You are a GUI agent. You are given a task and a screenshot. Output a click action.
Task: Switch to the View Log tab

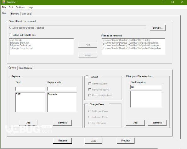[26, 14]
